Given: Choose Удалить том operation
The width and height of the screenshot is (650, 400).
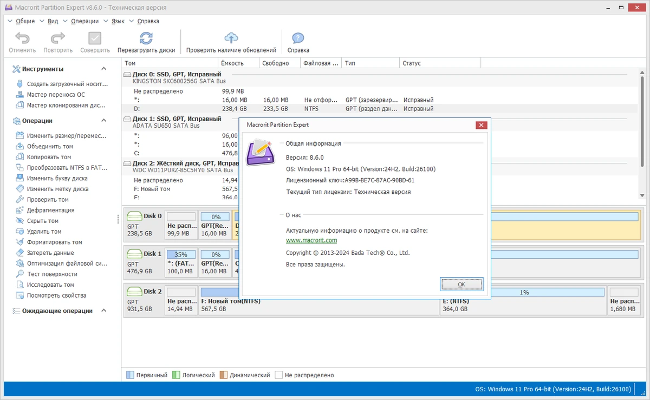Looking at the screenshot, I should [38, 232].
